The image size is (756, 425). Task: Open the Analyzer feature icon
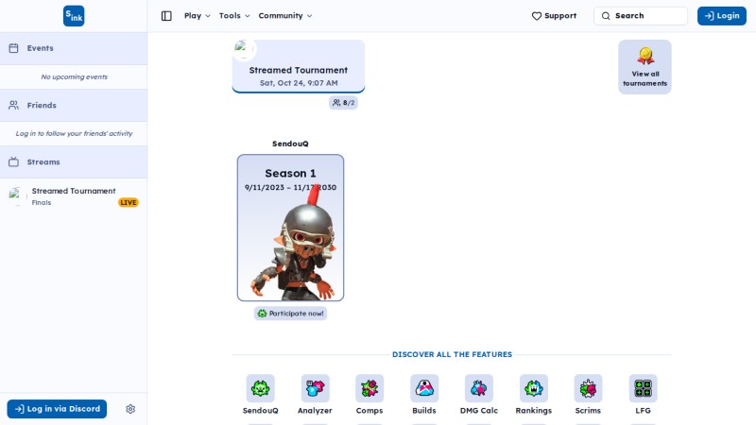315,388
